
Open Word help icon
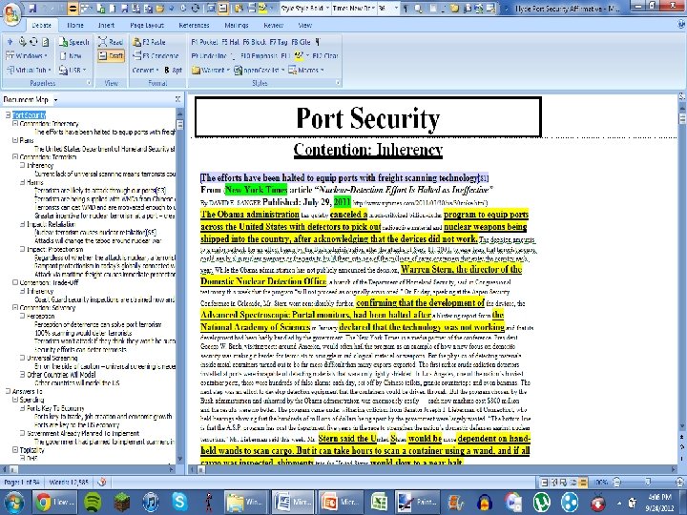679,25
